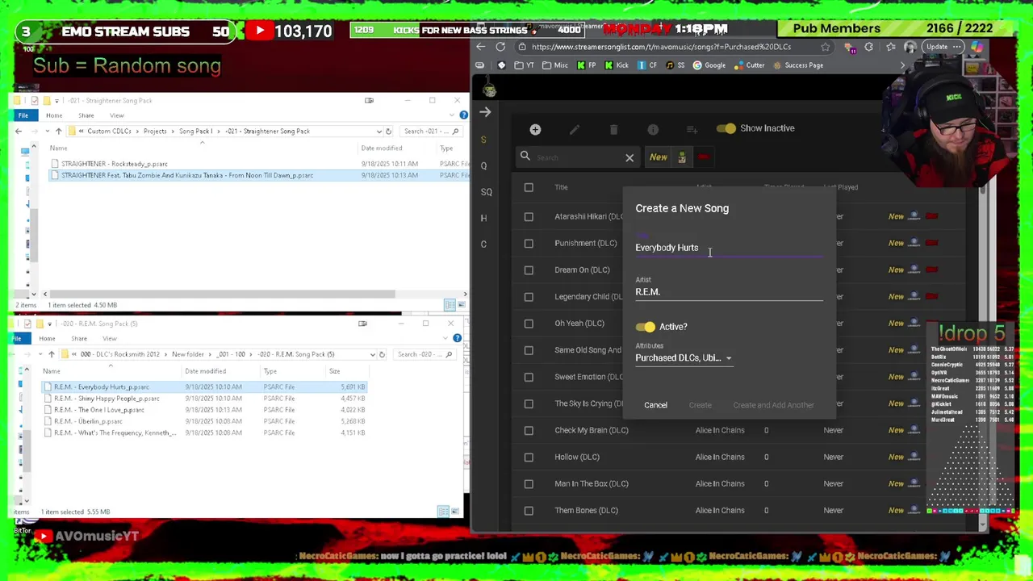Click the help icon in Straightener explorer window

(x=463, y=115)
